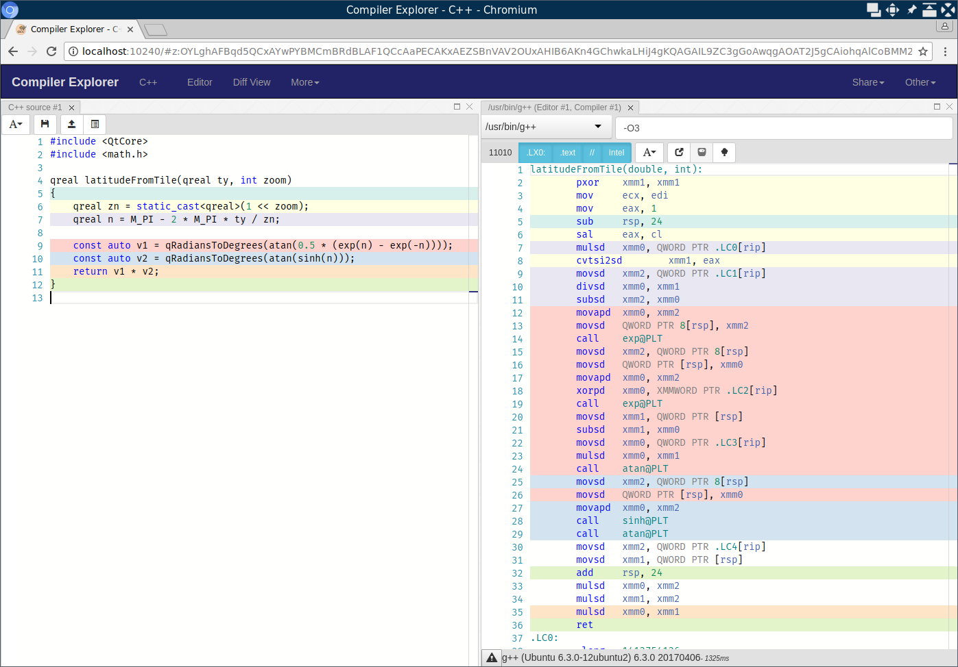Viewport: 958px width, 667px height.
Task: Select the C++ source #1 tab
Action: click(x=35, y=108)
